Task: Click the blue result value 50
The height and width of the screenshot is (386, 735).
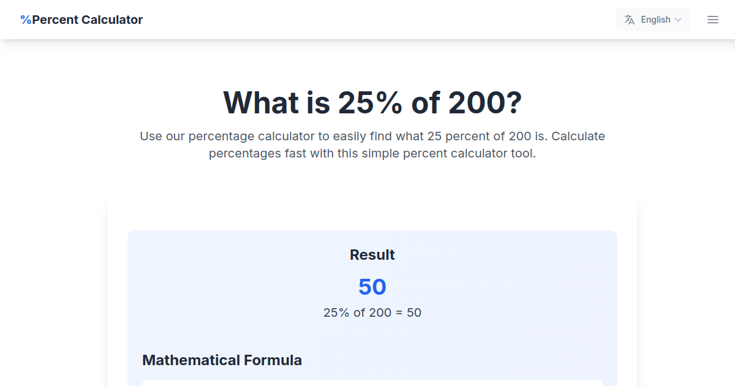Action: click(372, 287)
